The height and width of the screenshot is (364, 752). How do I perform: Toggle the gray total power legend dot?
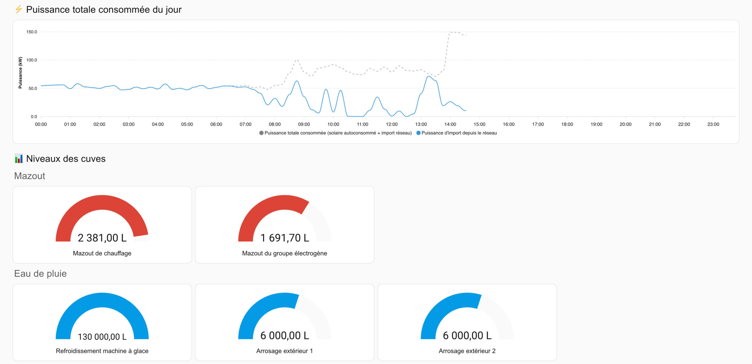pyautogui.click(x=261, y=133)
